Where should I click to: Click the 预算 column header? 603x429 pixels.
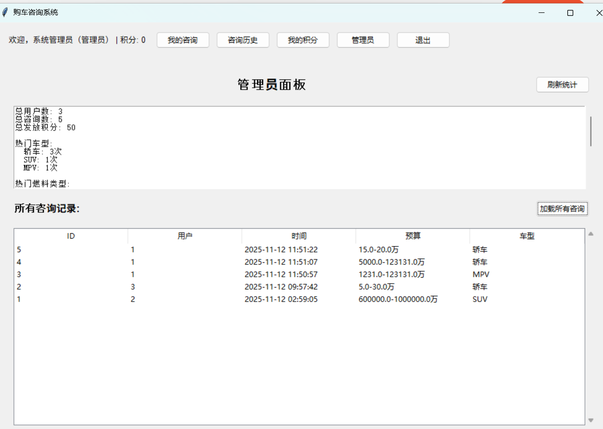pos(413,236)
